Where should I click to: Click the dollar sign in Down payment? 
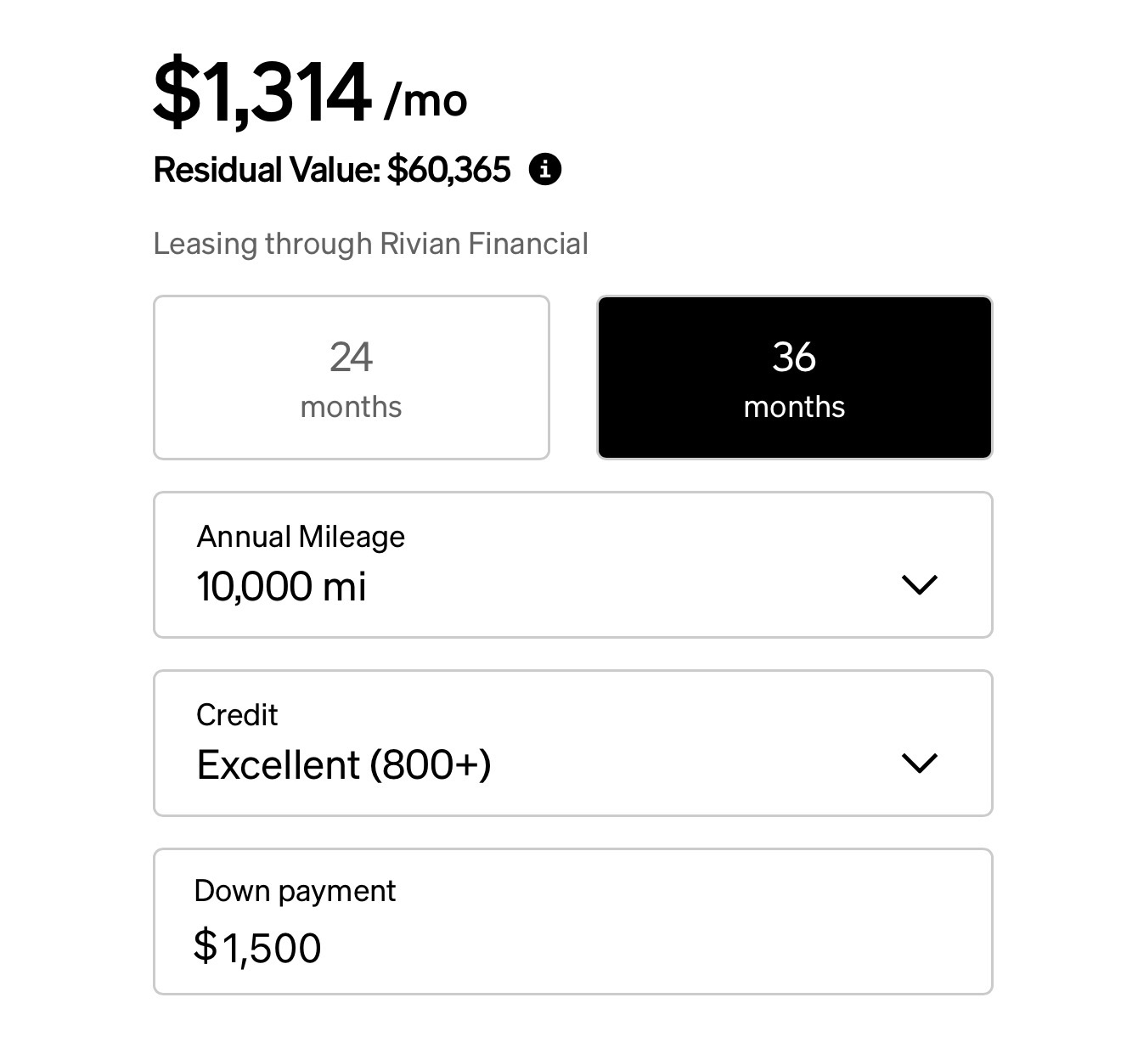[205, 946]
